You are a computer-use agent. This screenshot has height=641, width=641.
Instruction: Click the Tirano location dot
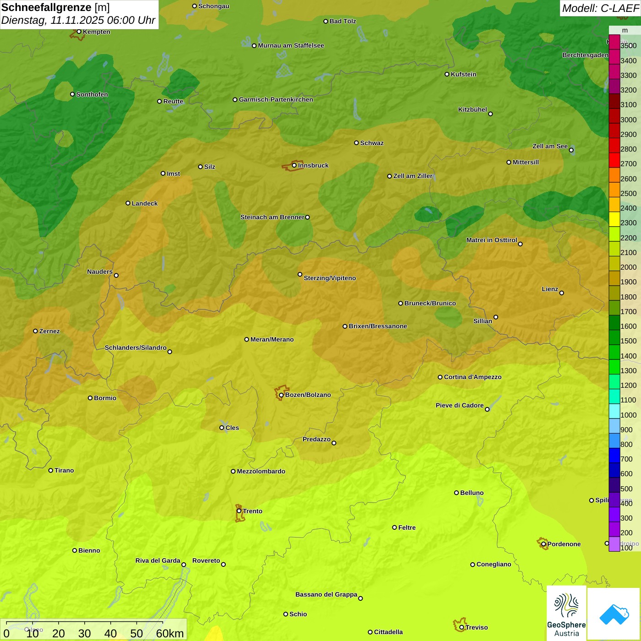tap(51, 470)
